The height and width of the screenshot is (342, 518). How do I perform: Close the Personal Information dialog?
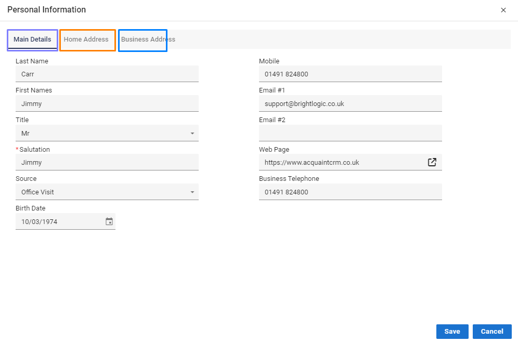tap(503, 10)
